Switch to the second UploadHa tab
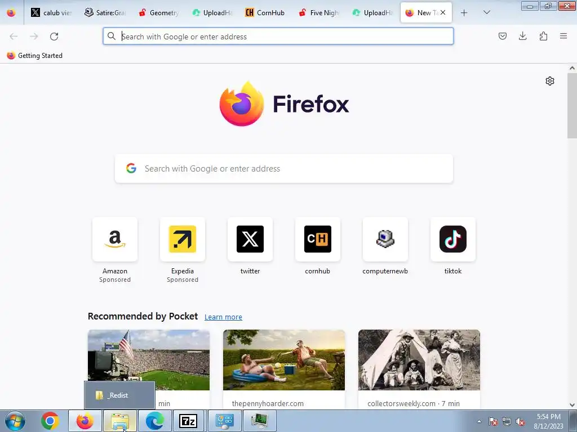Viewport: 577px width, 432px height. point(373,12)
